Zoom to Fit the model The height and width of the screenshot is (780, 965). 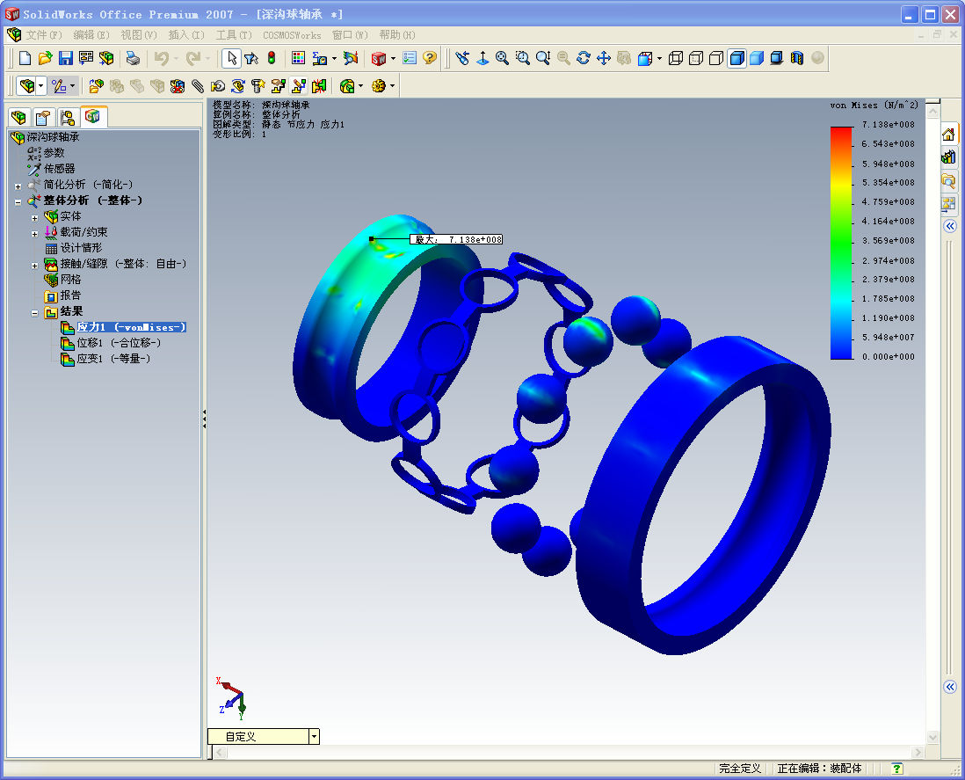tap(503, 59)
